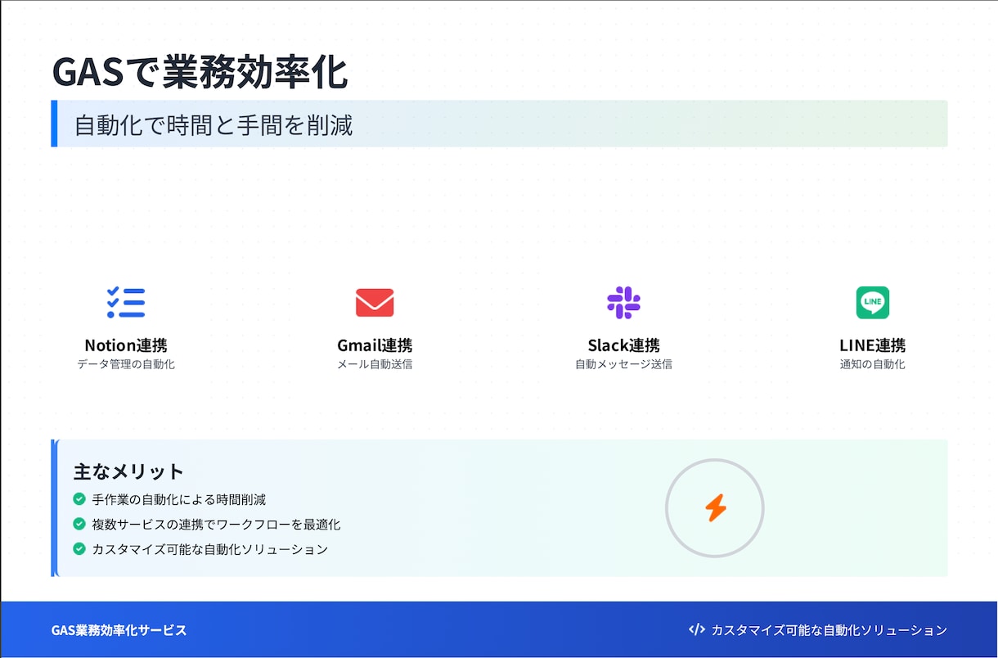
Task: Click bullet text 手作業の自動化による時間削減
Action: pos(179,499)
